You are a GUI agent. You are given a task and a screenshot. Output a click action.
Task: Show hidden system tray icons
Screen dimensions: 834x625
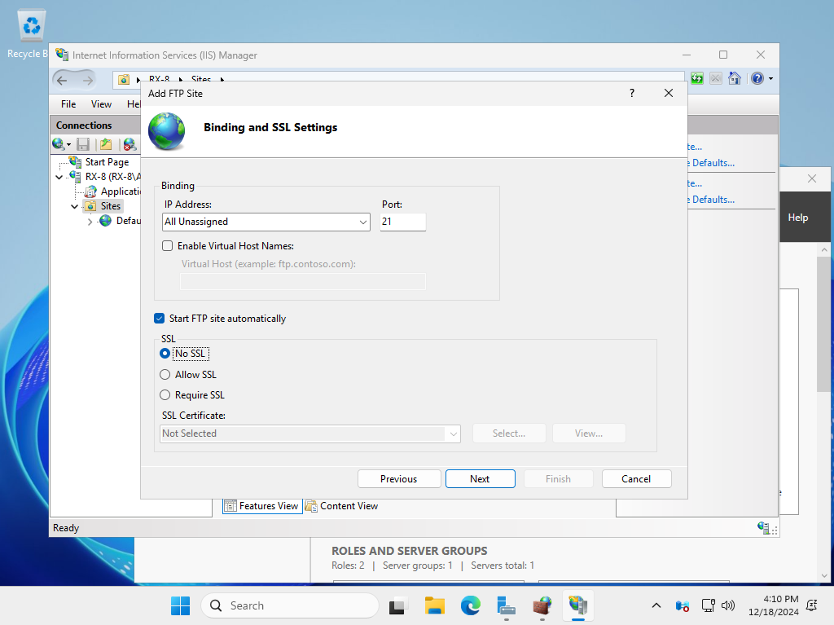tap(656, 605)
